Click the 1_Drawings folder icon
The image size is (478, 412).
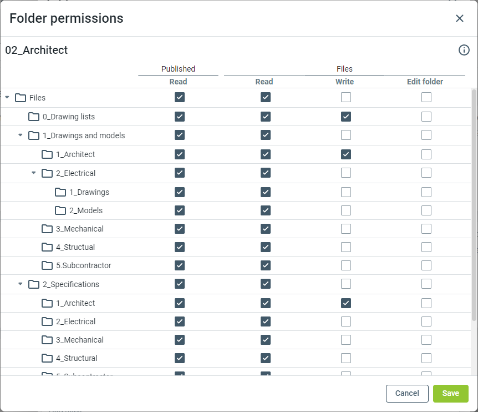tap(60, 192)
